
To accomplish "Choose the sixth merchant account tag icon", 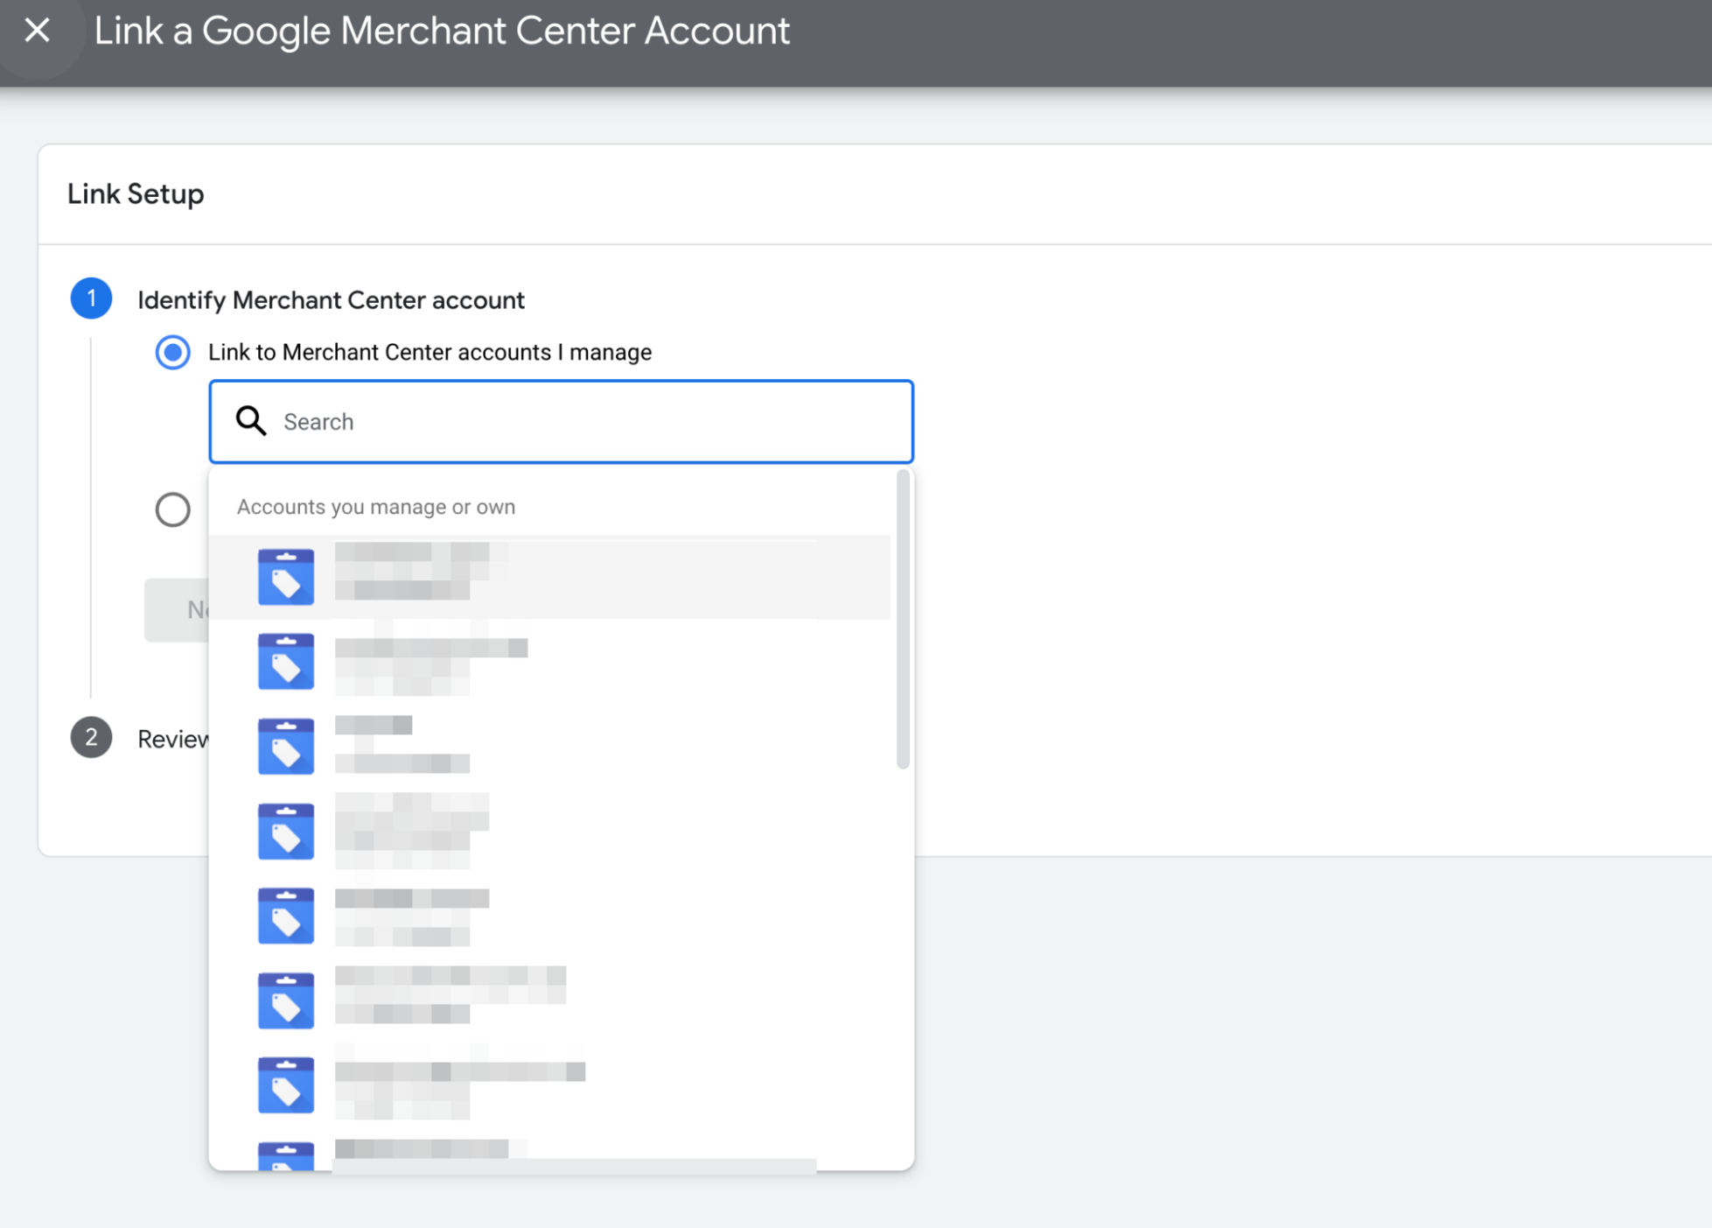I will coord(286,1000).
